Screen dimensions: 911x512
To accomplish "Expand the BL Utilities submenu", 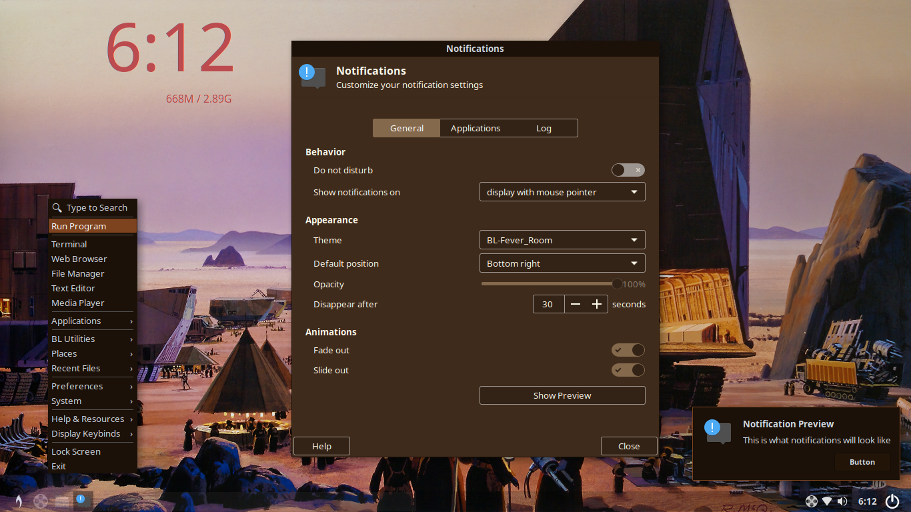I will pyautogui.click(x=93, y=339).
